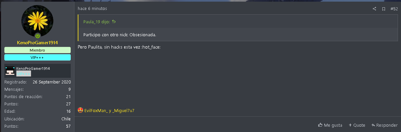The height and width of the screenshot is (132, 401).
Task: Click the online status badge under the avatar
Action: pos(38,36)
